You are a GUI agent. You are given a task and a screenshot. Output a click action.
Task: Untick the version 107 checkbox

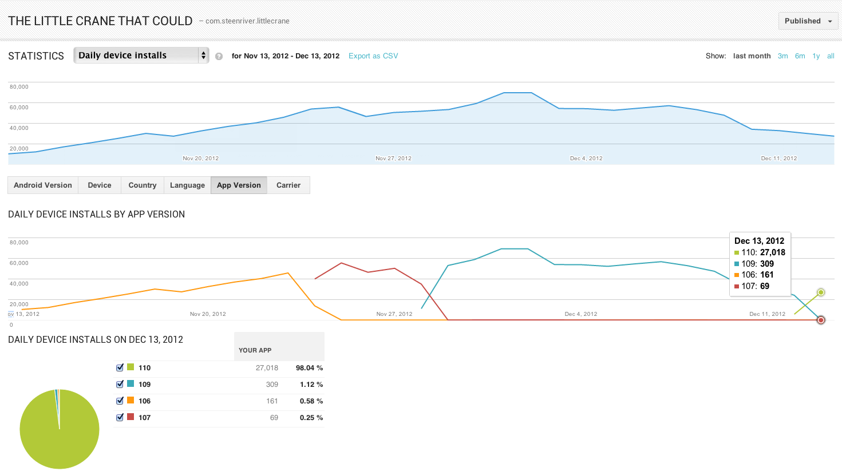tap(120, 418)
